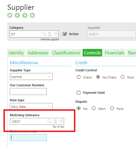Open Category field lookup magnifier
The height and width of the screenshot is (147, 136).
[x=44, y=34]
